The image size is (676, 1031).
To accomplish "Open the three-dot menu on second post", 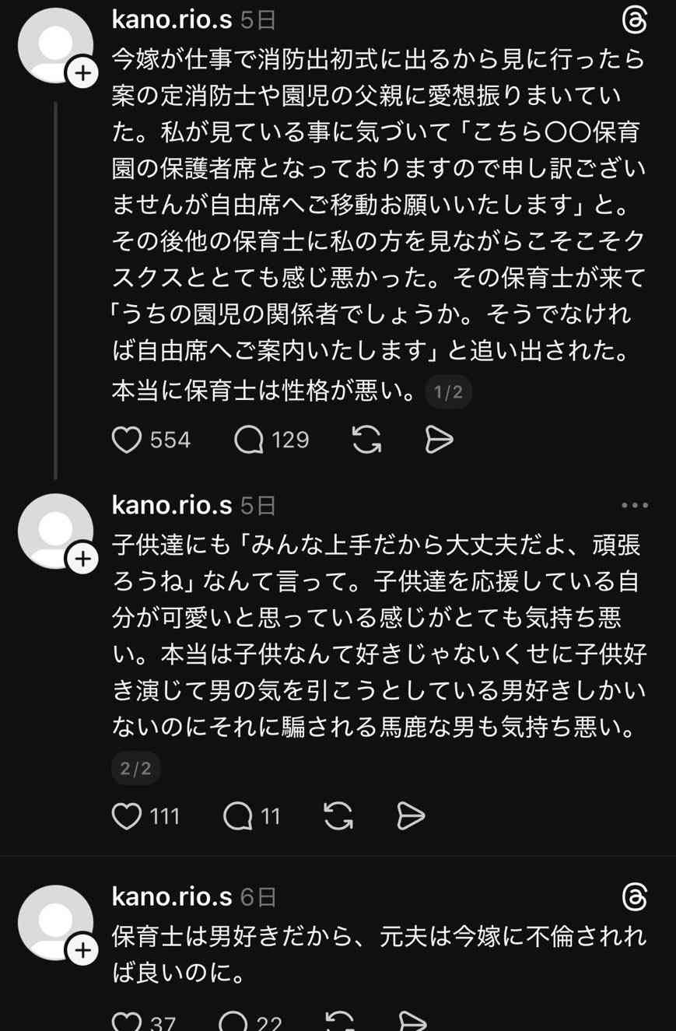I will coord(635,506).
